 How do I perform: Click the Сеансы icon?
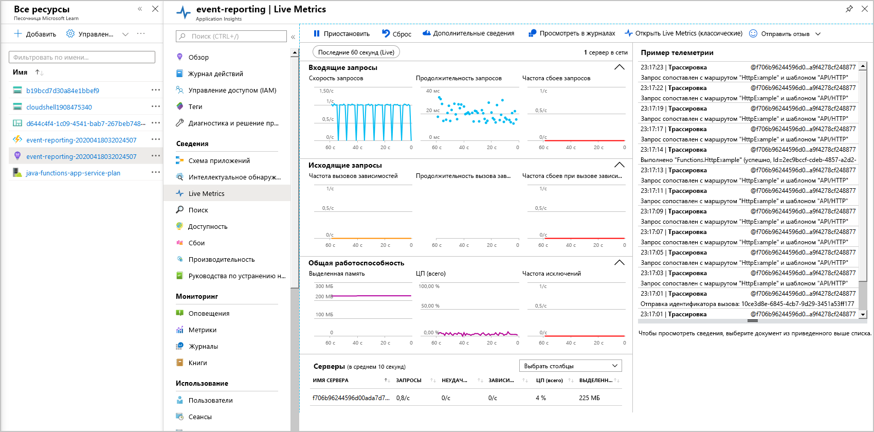pyautogui.click(x=179, y=417)
